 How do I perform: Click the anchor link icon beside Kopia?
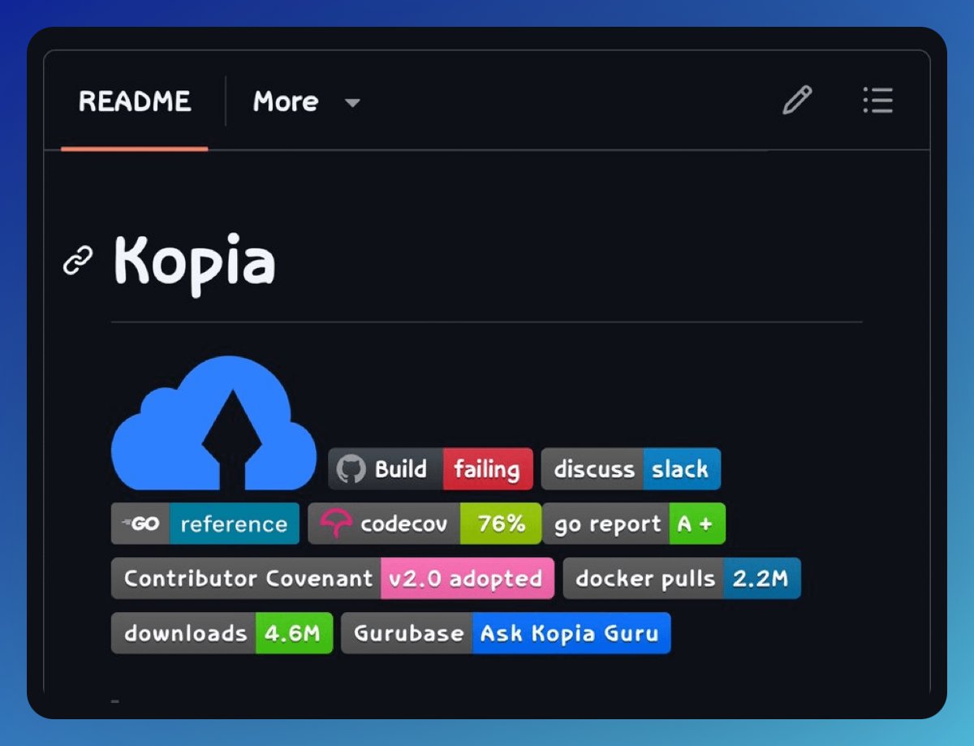78,261
